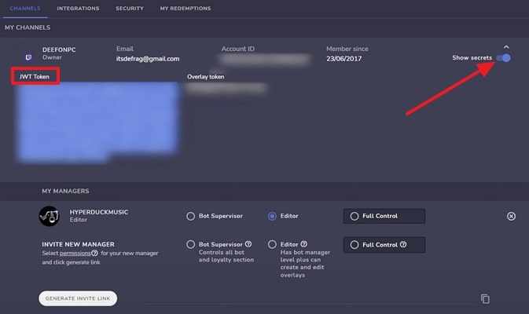
Task: Collapse the DEEFONPC channel details chevron
Action: click(x=506, y=47)
